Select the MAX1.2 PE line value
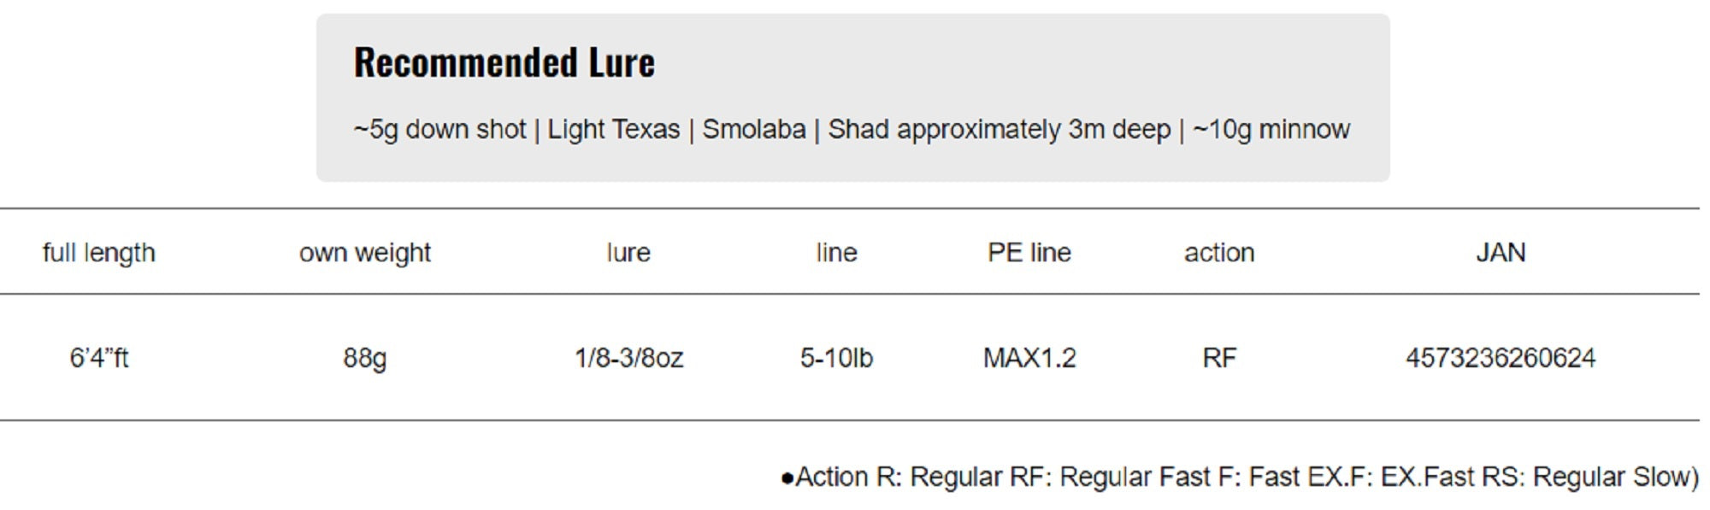1710x510 pixels. [x=1029, y=357]
